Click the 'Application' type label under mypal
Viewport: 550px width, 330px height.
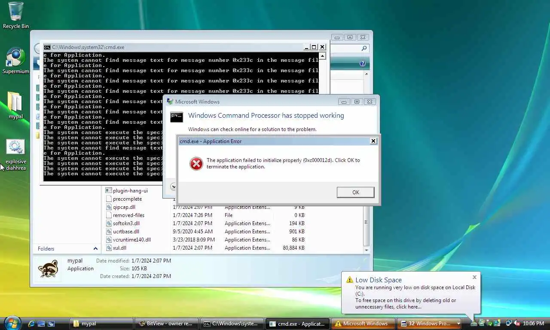click(80, 269)
